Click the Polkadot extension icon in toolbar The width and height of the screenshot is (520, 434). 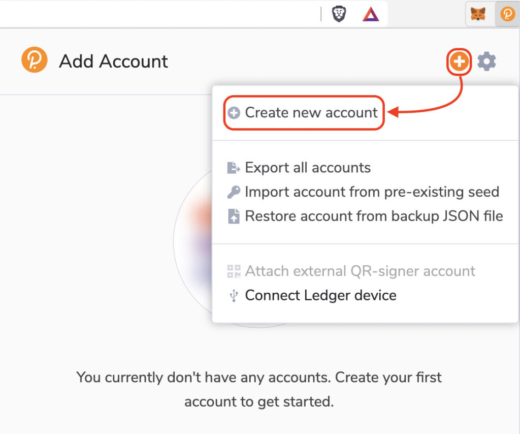click(x=507, y=14)
